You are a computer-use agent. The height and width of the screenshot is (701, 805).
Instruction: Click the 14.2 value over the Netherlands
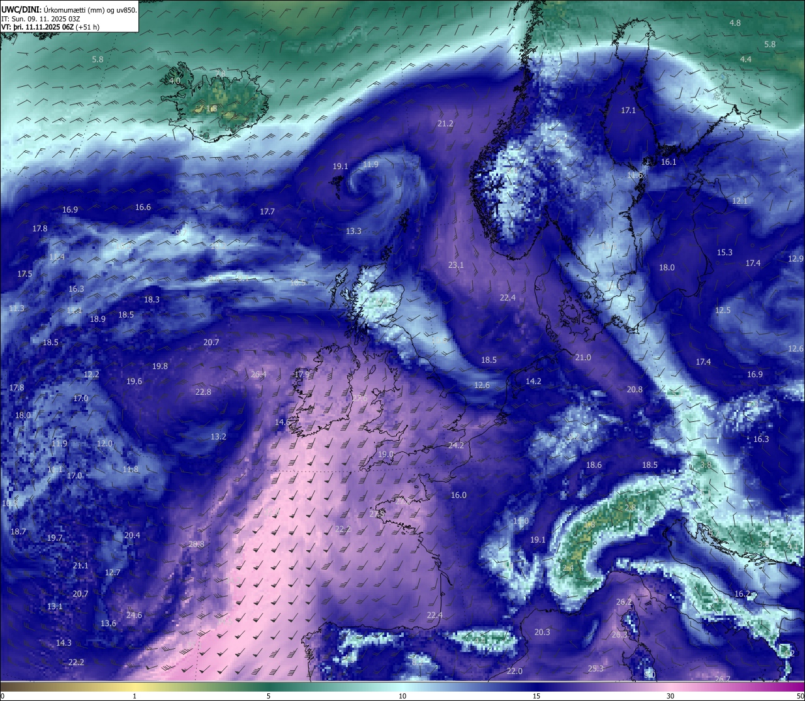pyautogui.click(x=533, y=381)
